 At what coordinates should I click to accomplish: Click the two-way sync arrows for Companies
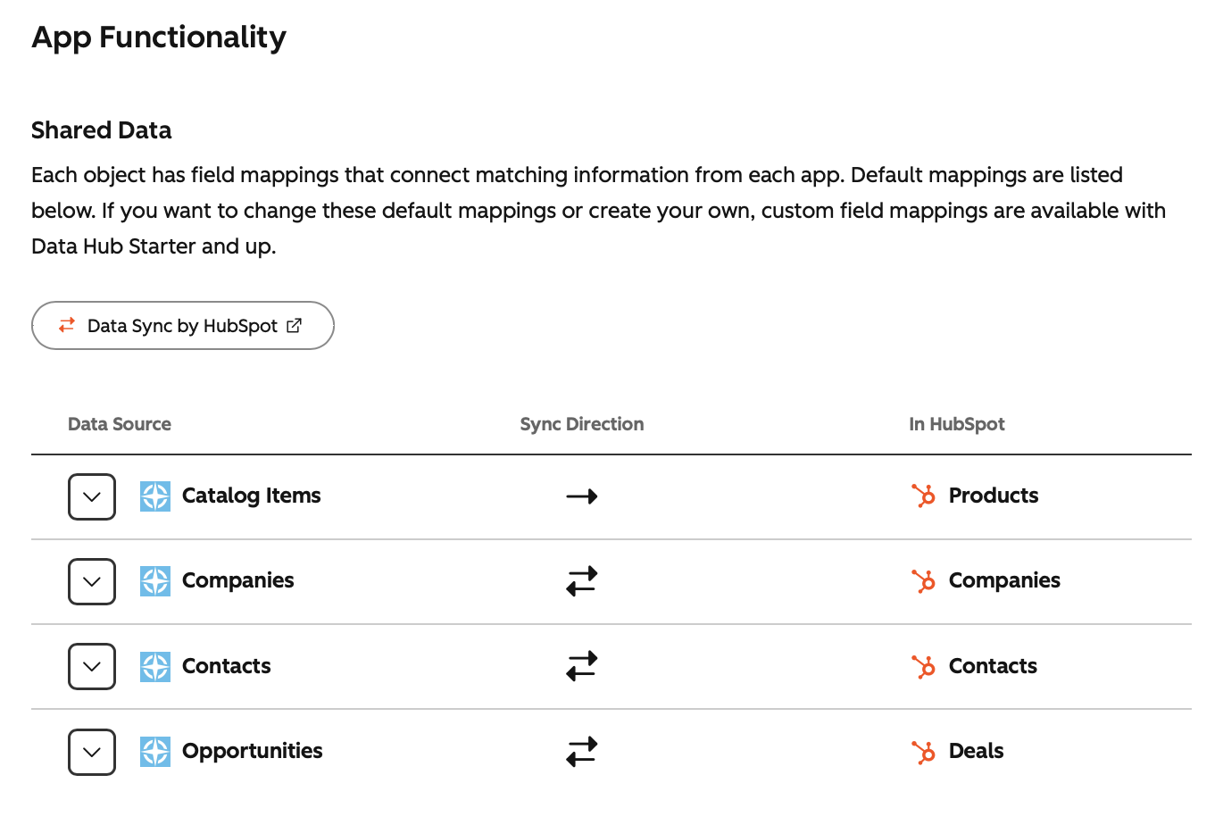pos(582,581)
